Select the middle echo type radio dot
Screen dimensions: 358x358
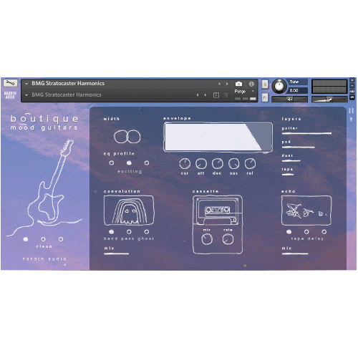click(x=306, y=232)
